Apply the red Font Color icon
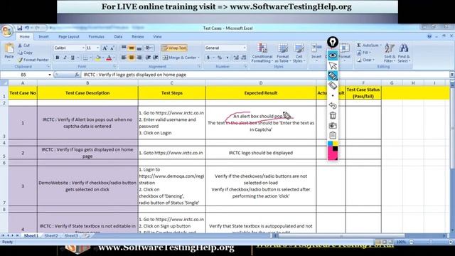Screen dimensions: 455x256 tap(109, 58)
